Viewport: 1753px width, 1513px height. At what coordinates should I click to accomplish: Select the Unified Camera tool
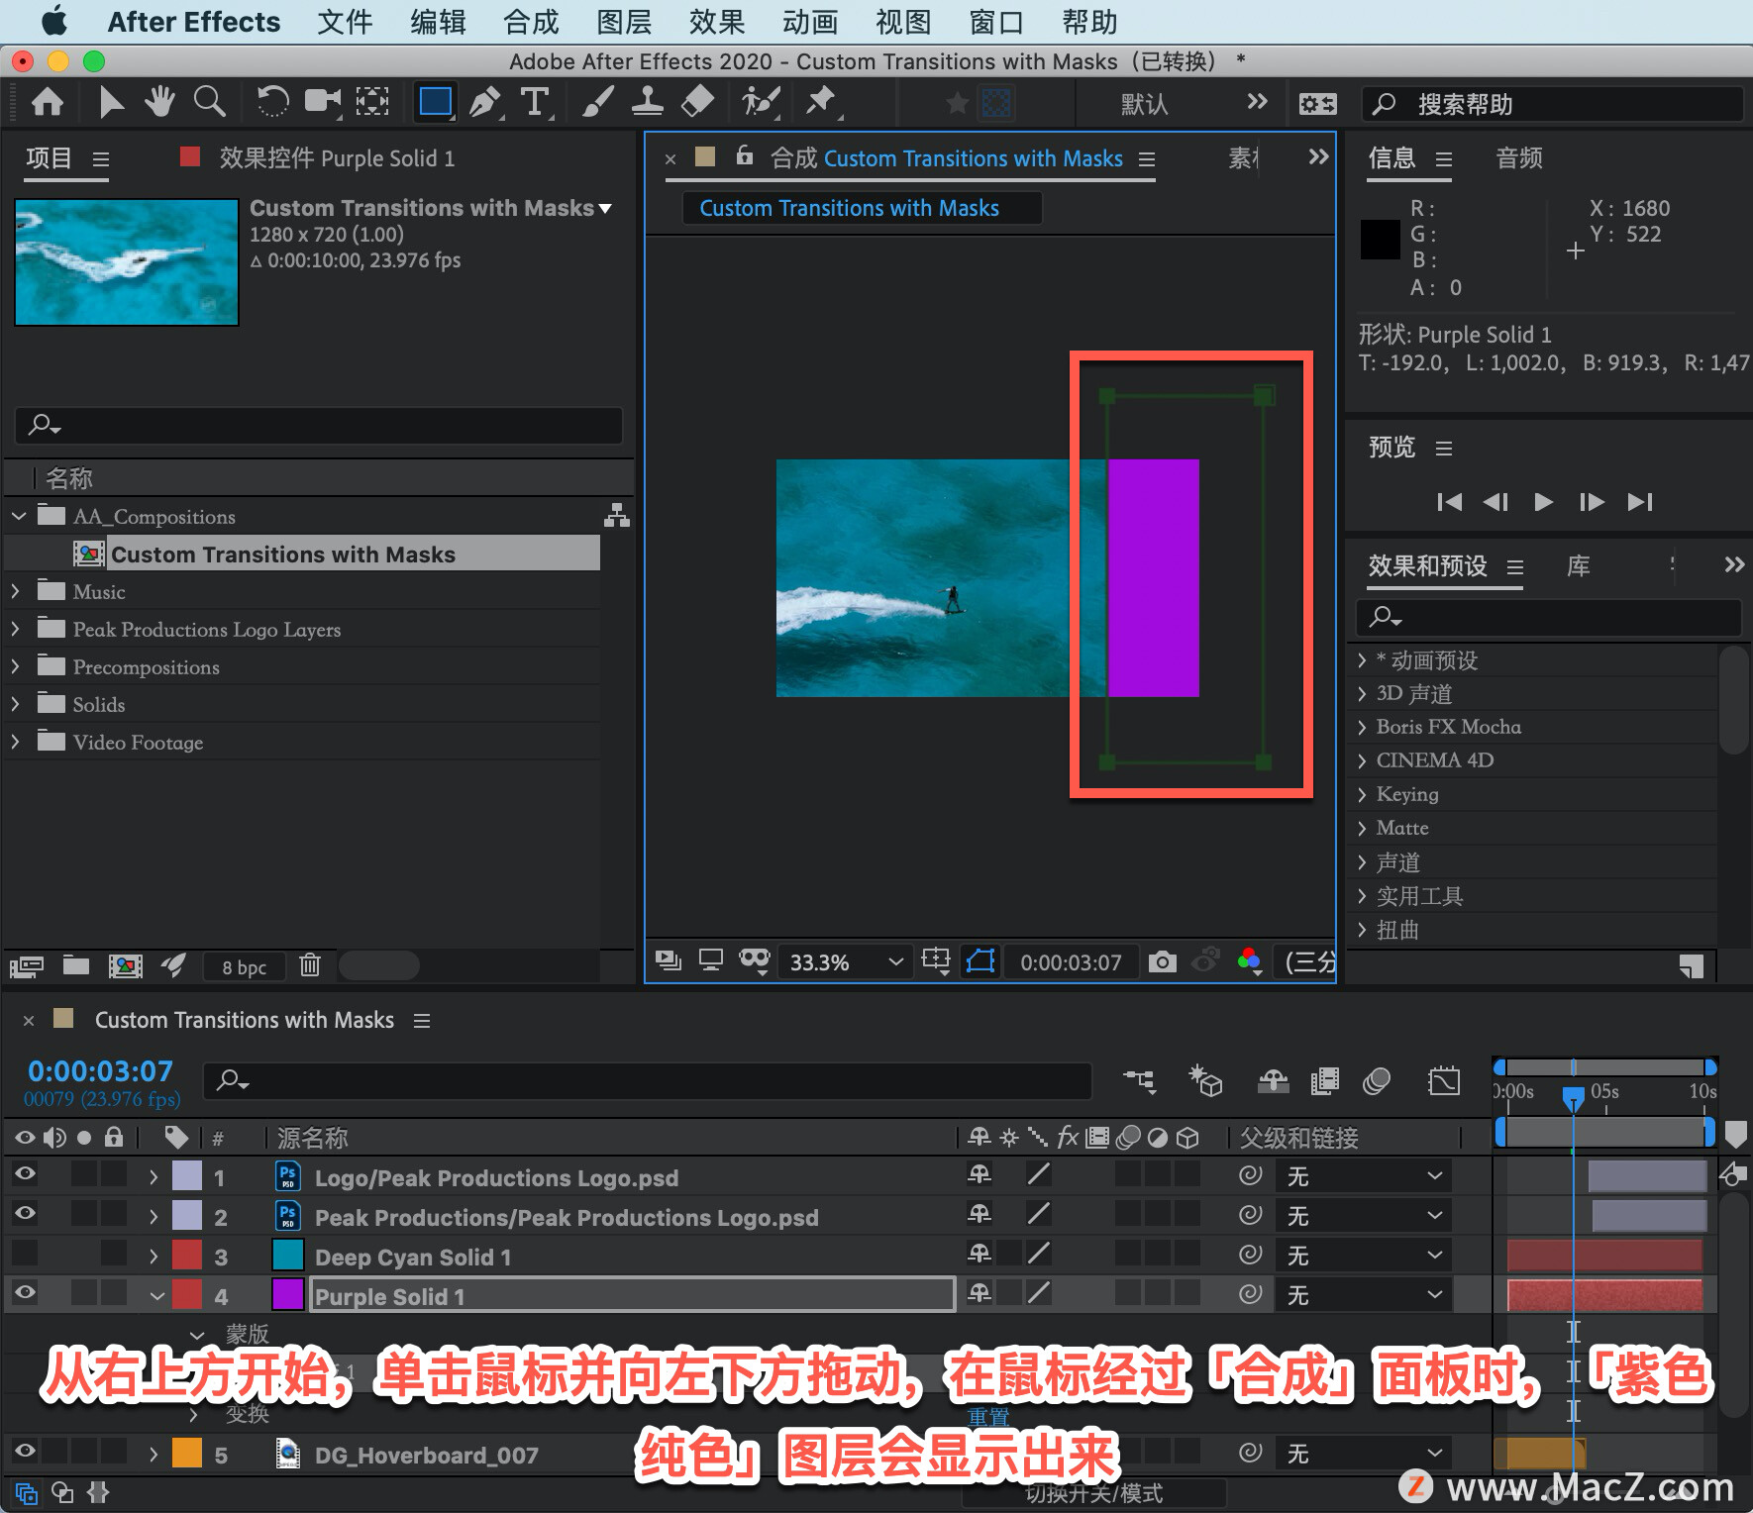pyautogui.click(x=322, y=102)
